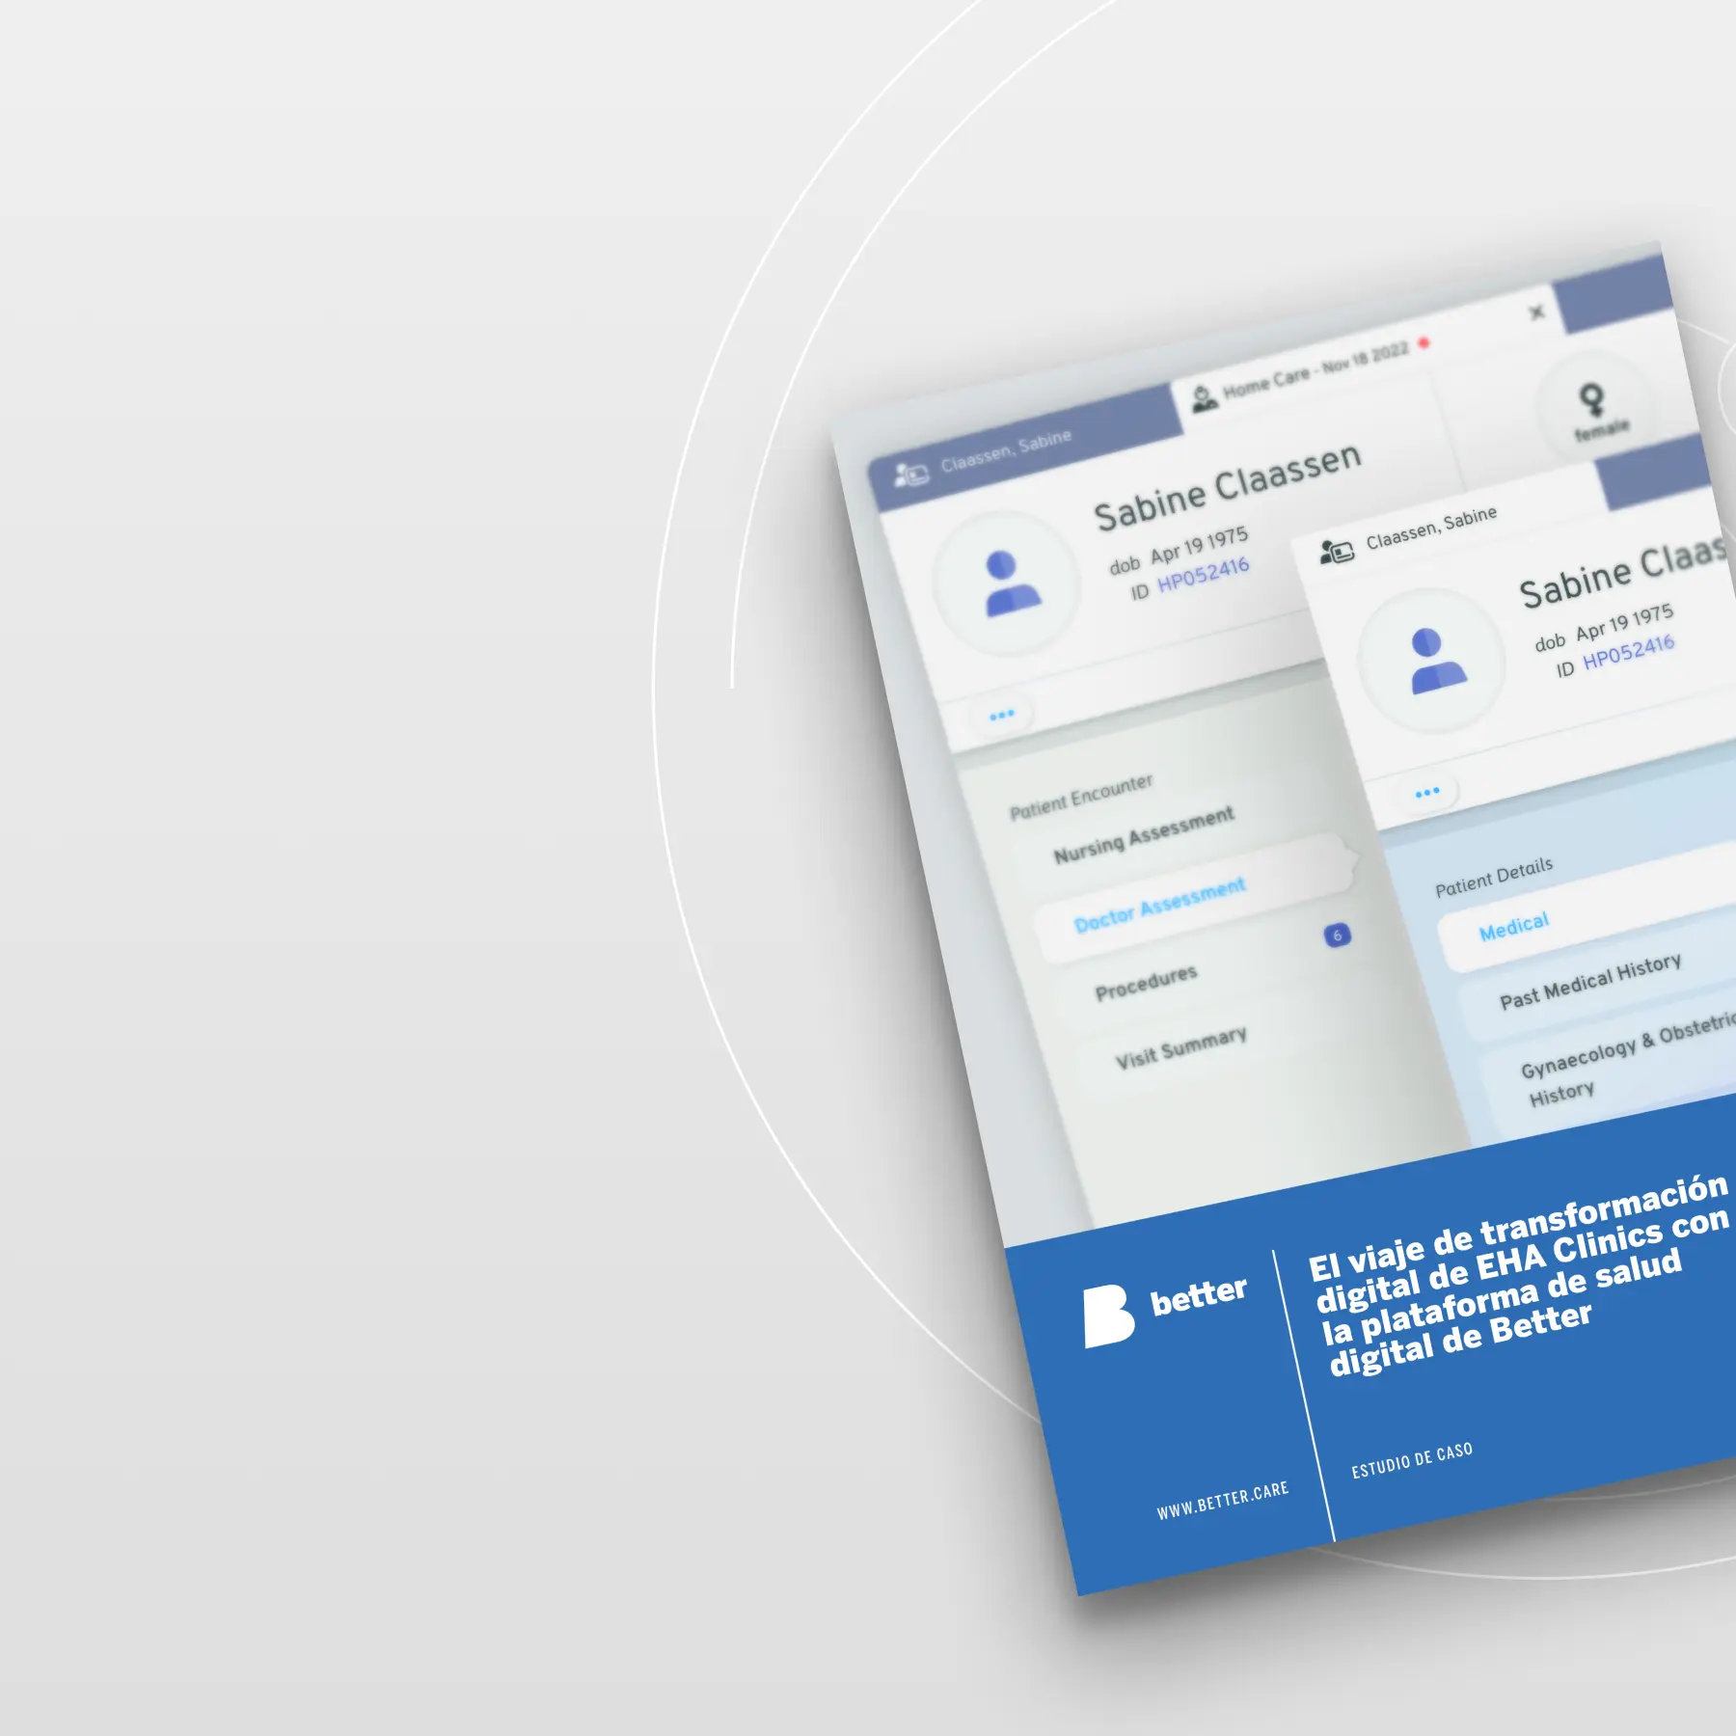The image size is (1736, 1736).
Task: Click the red status dot after Nov 18 2022
Action: point(1424,343)
